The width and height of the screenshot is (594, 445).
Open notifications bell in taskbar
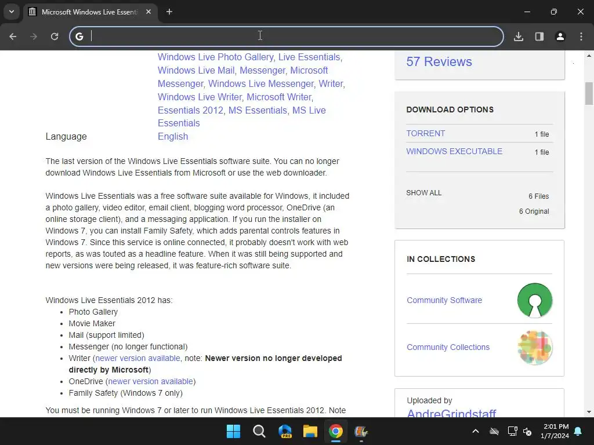point(578,431)
